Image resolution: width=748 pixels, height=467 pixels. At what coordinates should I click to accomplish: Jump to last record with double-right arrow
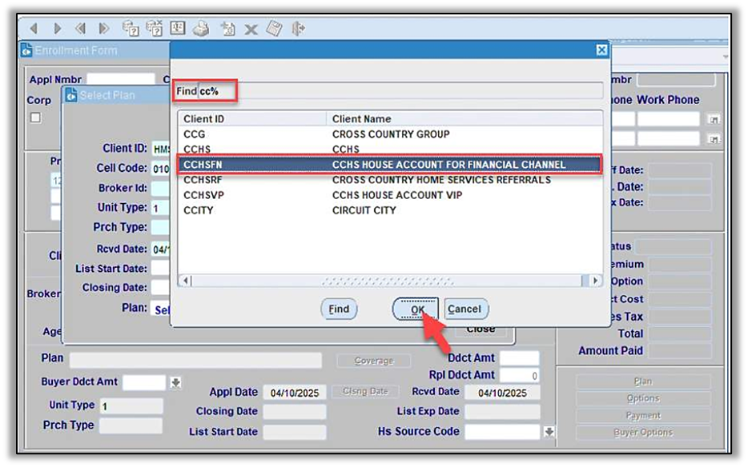[x=104, y=29]
